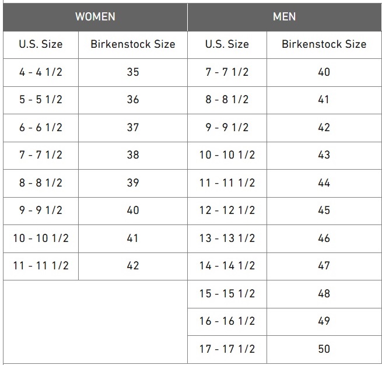Click Birkenstock size 47 cell
This screenshot has width=382, height=365.
tap(324, 266)
